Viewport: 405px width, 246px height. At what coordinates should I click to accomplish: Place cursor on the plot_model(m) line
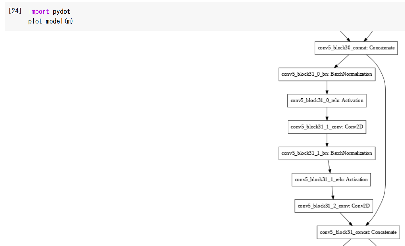pos(50,21)
